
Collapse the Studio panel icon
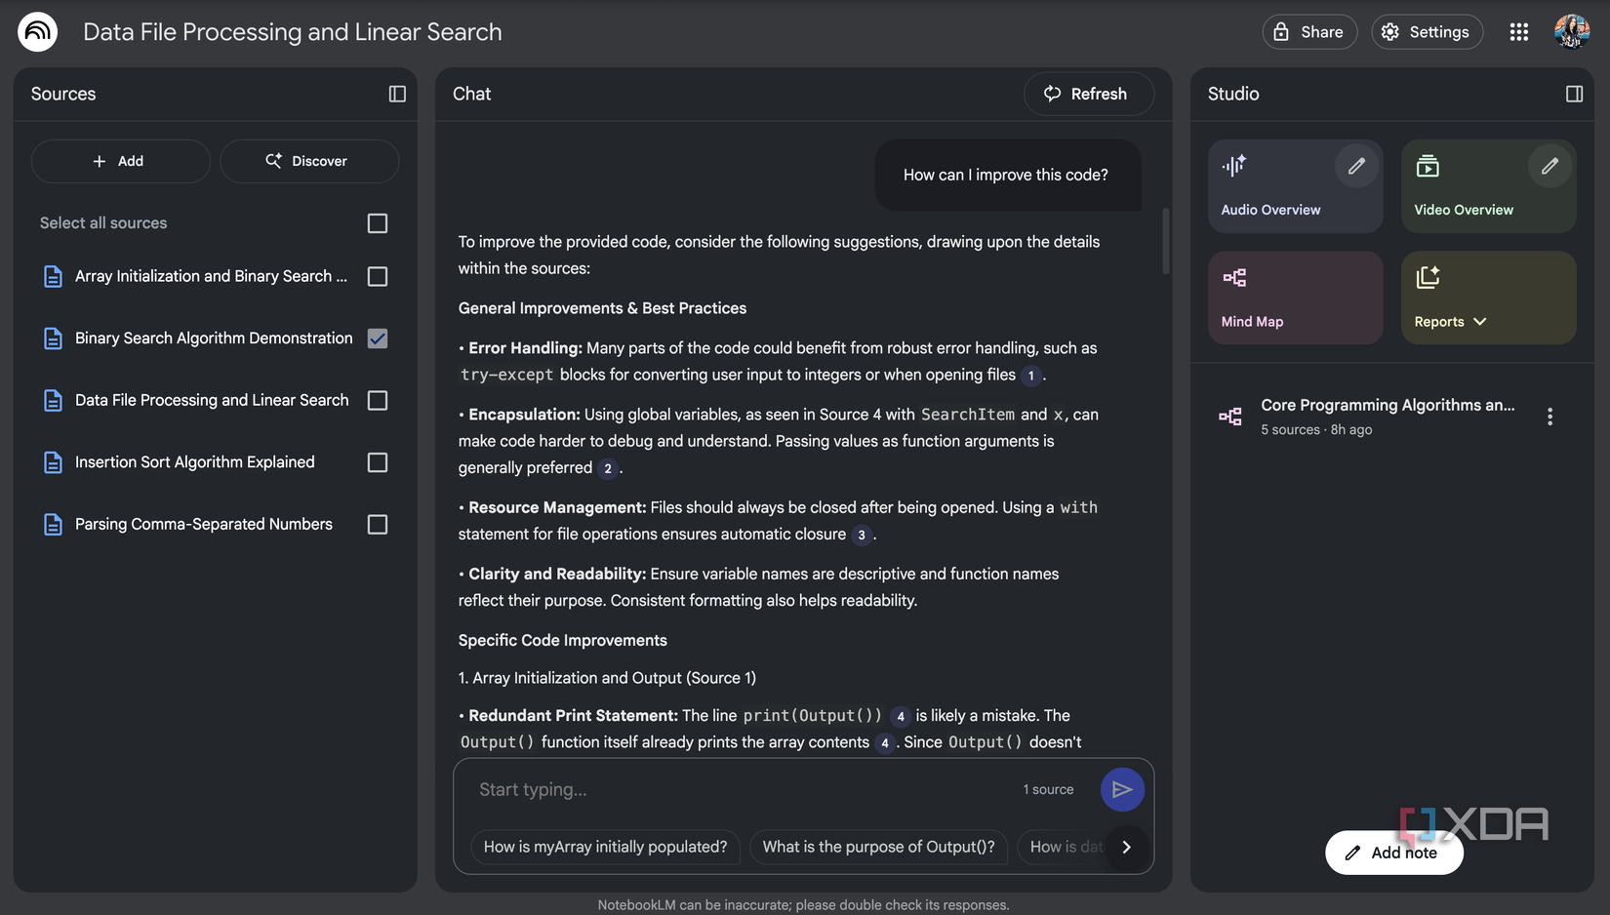point(1574,94)
